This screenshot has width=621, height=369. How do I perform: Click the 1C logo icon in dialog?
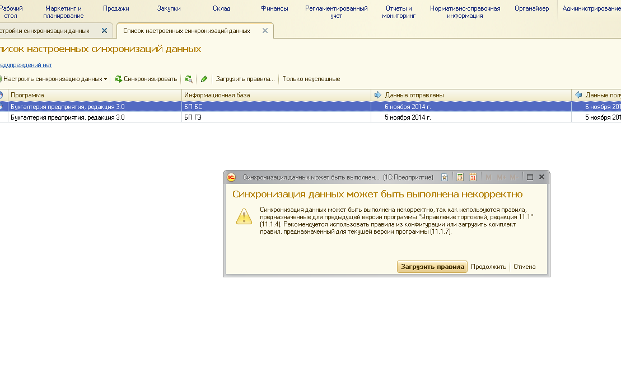click(231, 177)
